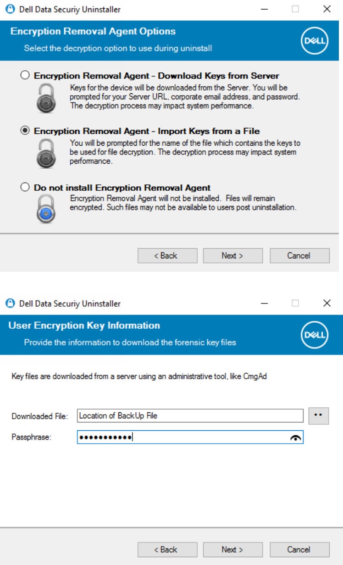Choose Do not install Encryption Removal Agent

pyautogui.click(x=25, y=188)
